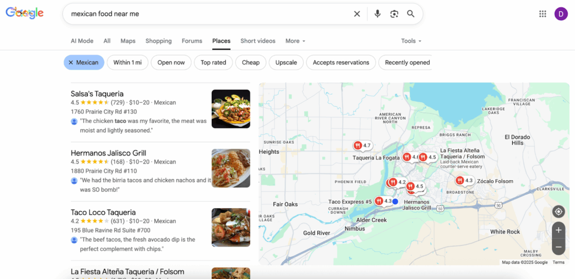The height and width of the screenshot is (279, 575).
Task: Switch to the Maps tab
Action: click(x=128, y=41)
